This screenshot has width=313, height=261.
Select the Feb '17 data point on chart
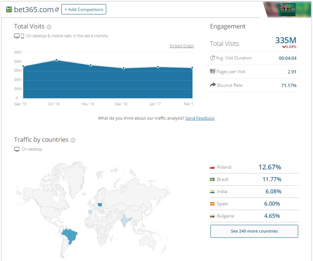tap(192, 68)
